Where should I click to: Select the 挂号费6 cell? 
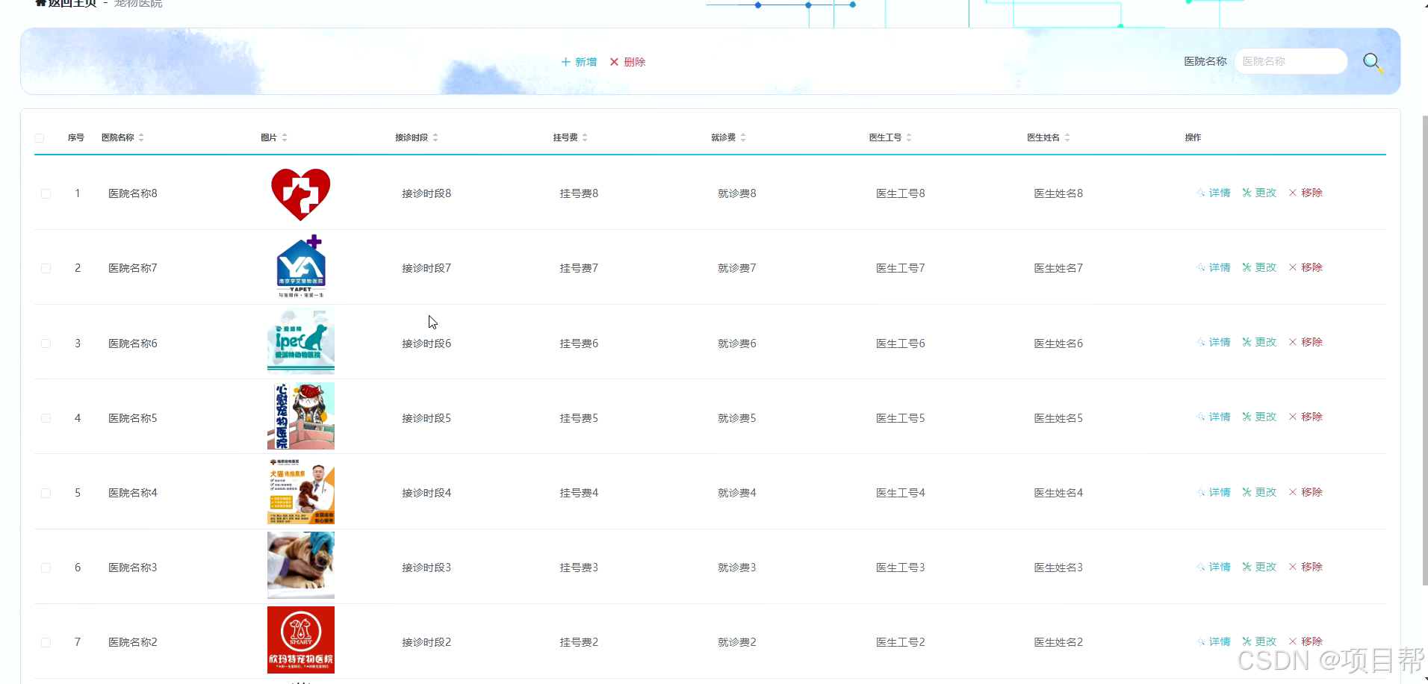(x=579, y=343)
